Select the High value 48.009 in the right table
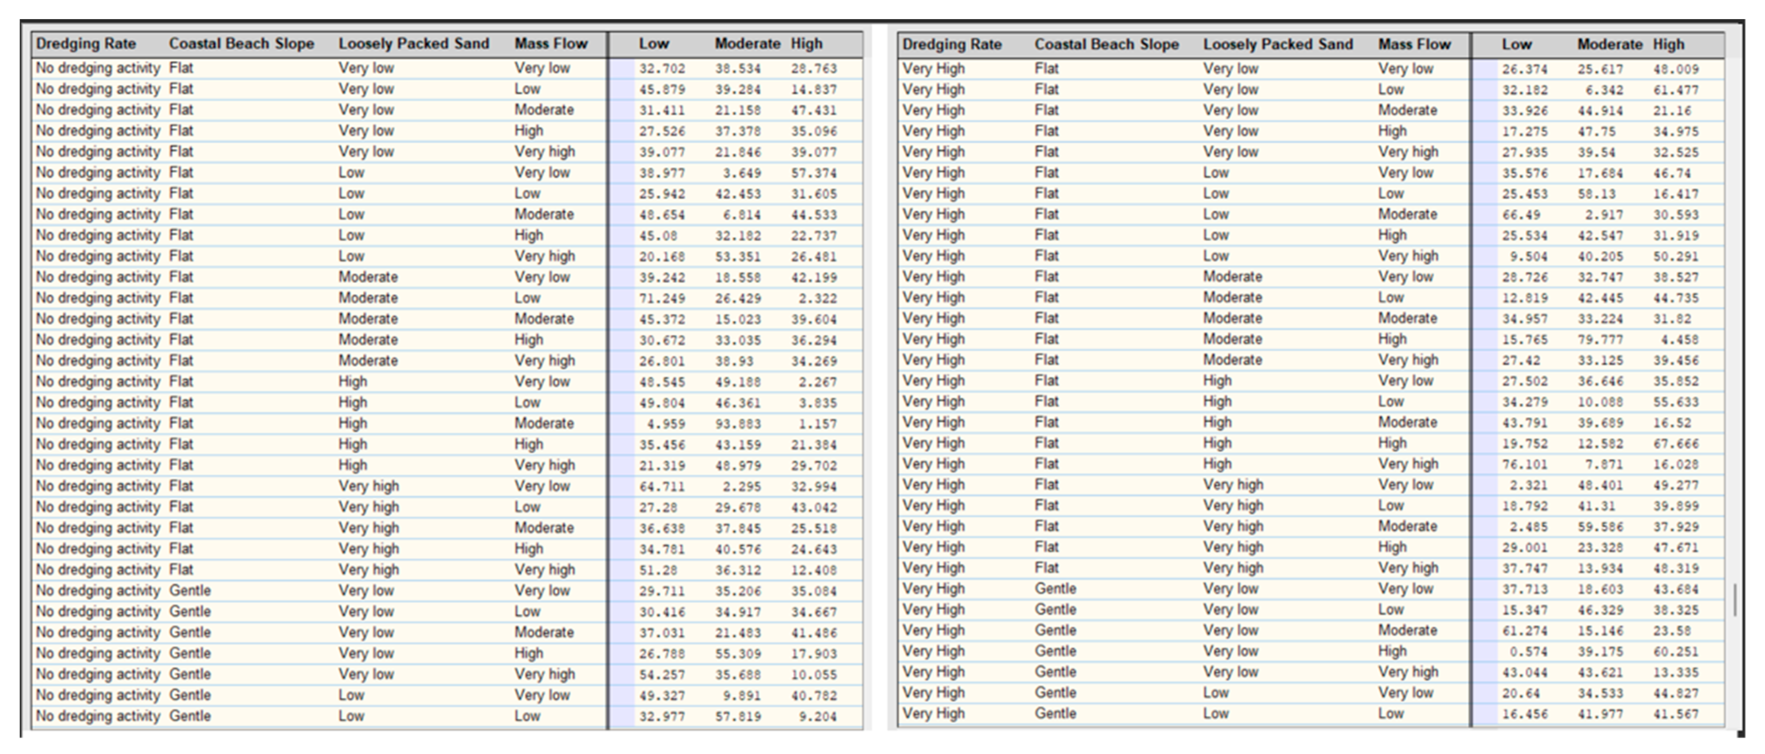 pos(1676,69)
